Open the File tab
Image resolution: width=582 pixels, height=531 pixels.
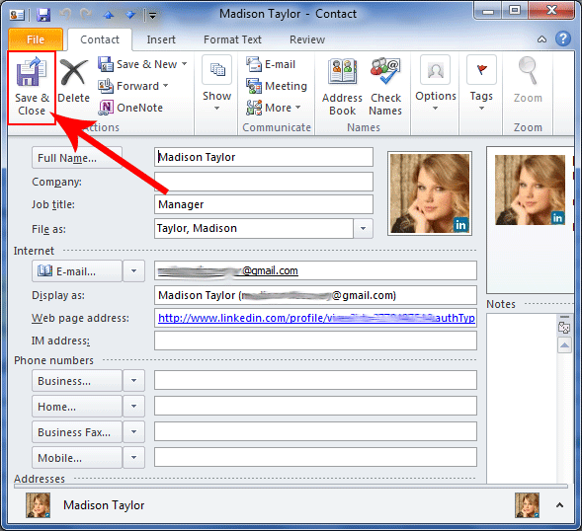36,39
